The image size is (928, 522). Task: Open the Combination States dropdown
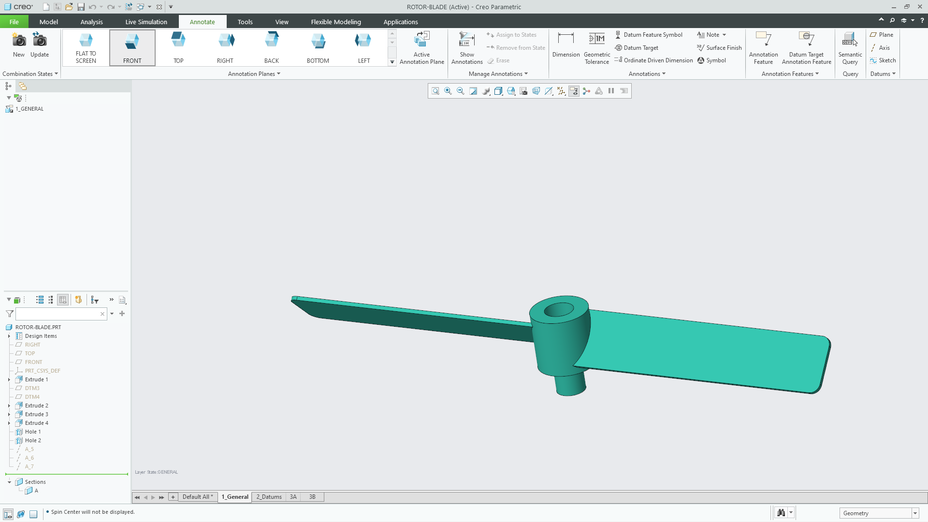(30, 73)
